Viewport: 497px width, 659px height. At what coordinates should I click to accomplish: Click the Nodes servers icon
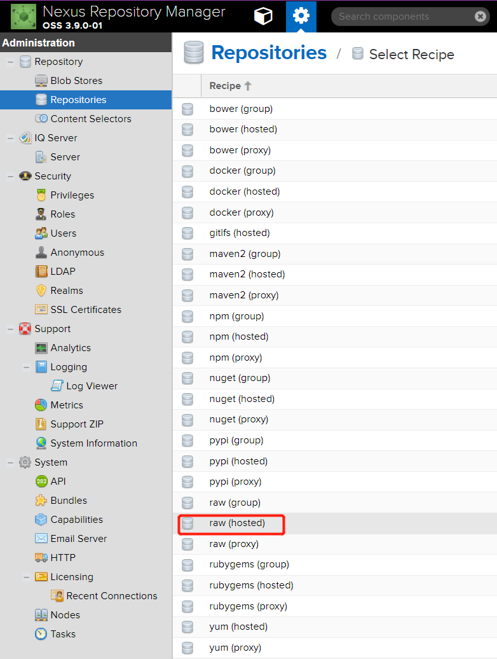click(x=41, y=615)
